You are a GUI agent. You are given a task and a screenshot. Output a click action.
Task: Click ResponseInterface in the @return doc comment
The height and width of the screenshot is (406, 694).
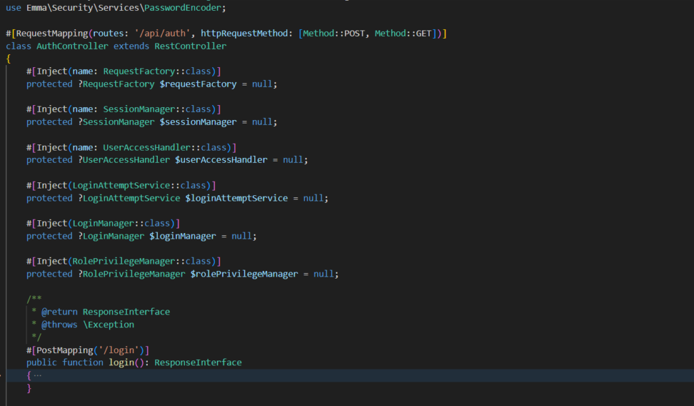(126, 312)
